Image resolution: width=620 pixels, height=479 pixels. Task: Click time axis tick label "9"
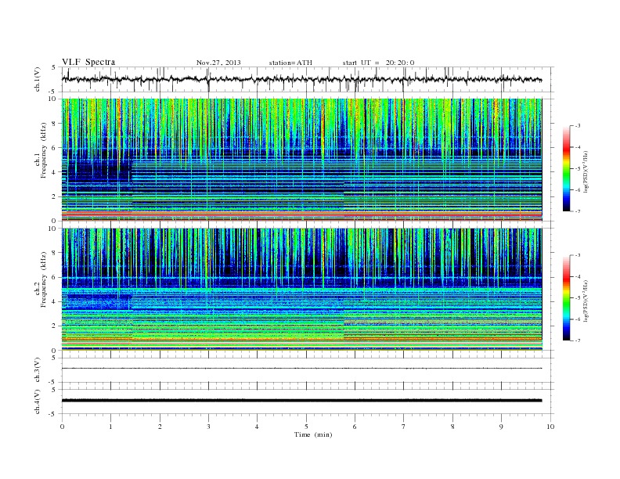[501, 427]
